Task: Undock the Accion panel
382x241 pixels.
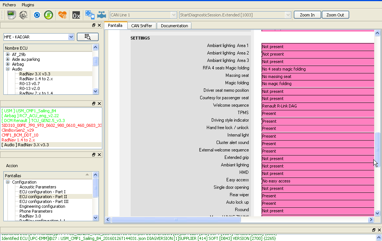Action: [x=94, y=154]
